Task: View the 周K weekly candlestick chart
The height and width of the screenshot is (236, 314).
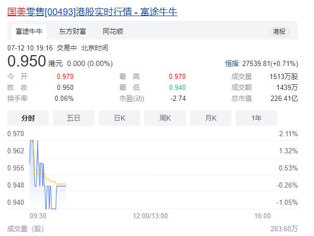Action: [165, 118]
